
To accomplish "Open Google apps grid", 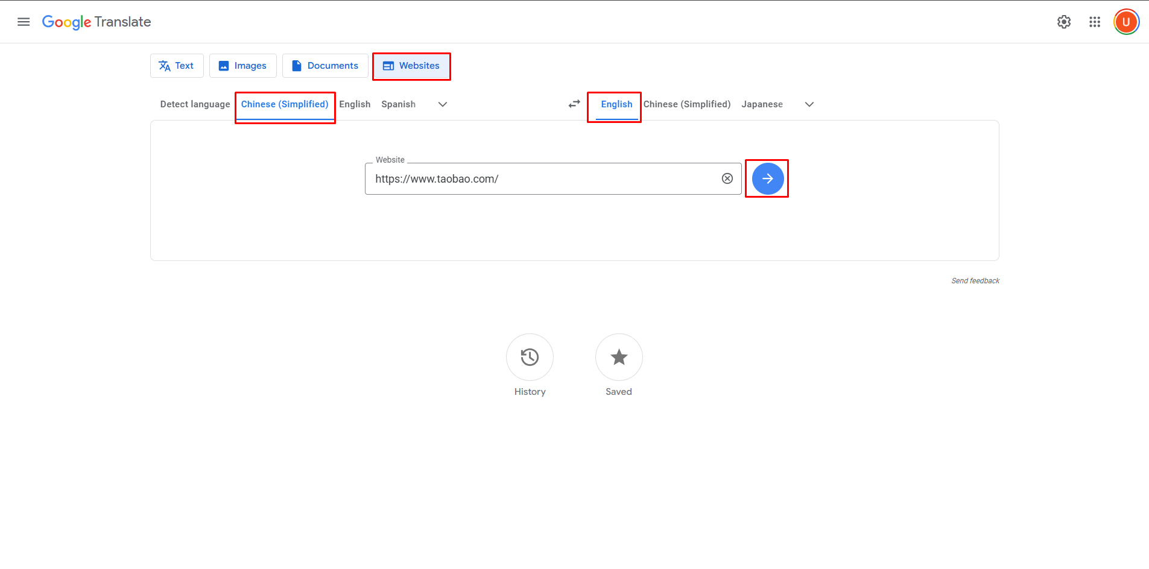I will coord(1095,22).
